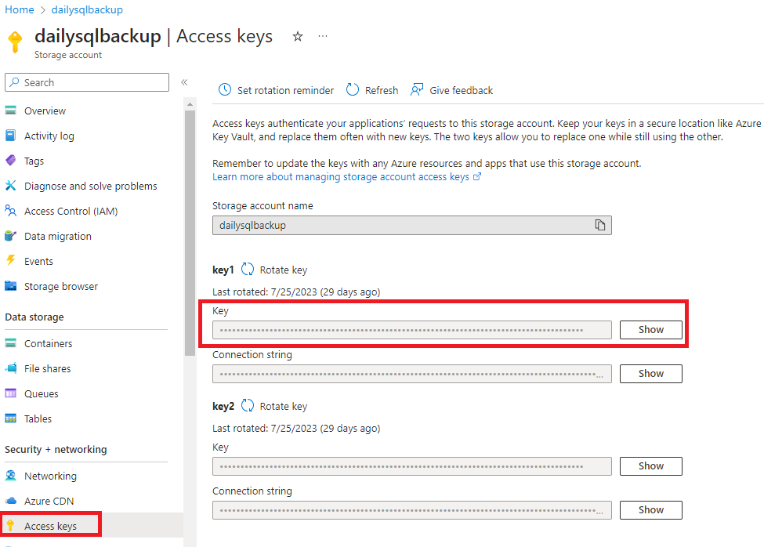Open Overview in the sidebar
The image size is (764, 547).
45,110
